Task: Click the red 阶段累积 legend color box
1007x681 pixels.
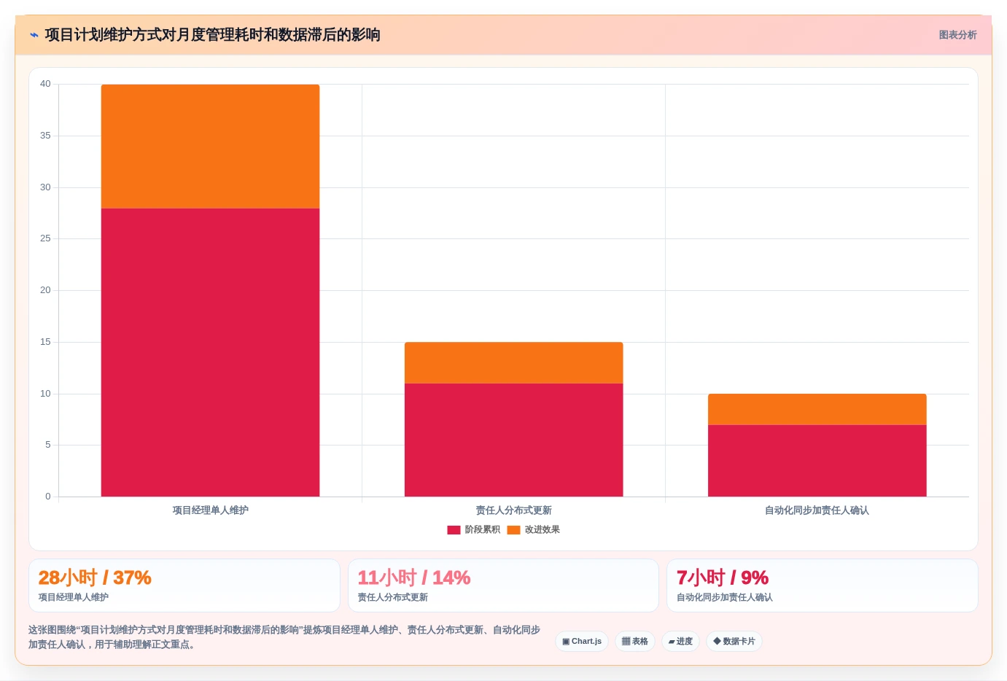Action: tap(454, 530)
